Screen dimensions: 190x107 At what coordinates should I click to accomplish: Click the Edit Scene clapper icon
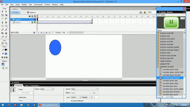pyautogui.click(x=141, y=12)
